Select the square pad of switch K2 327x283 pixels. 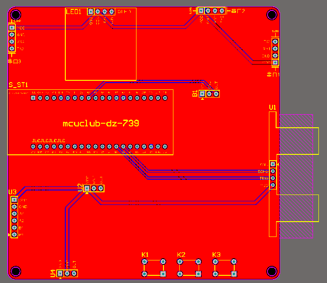[198, 274]
